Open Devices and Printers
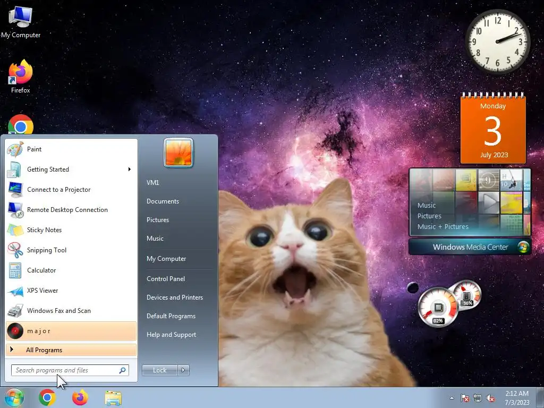Image resolution: width=544 pixels, height=408 pixels. (x=174, y=297)
